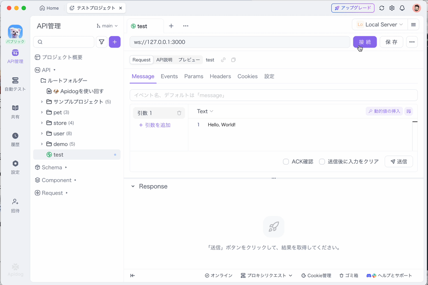Delete 引数 1 with trash icon
Viewport: 428px width, 285px height.
[x=179, y=113]
